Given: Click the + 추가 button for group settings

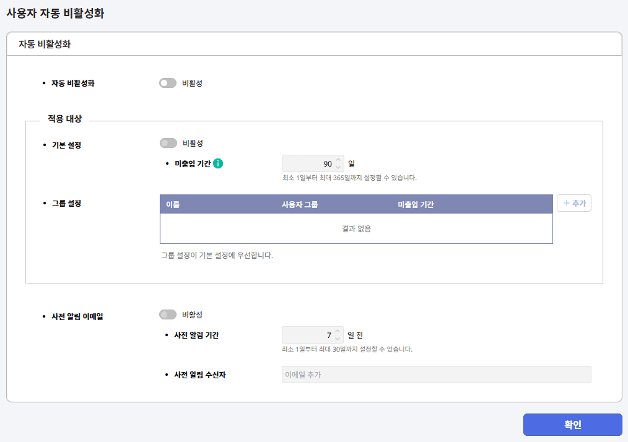Looking at the screenshot, I should (574, 203).
